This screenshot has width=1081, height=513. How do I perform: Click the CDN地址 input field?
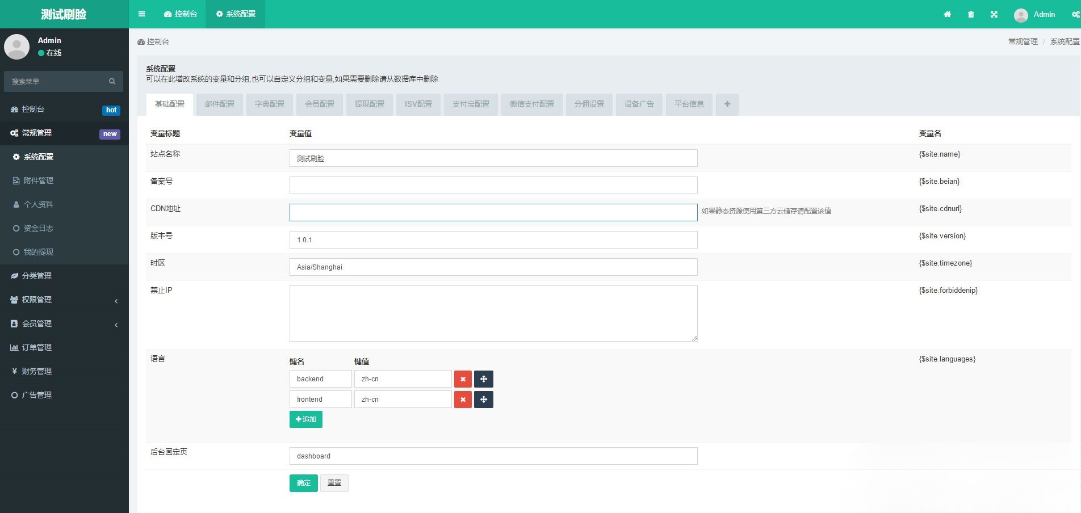(493, 212)
